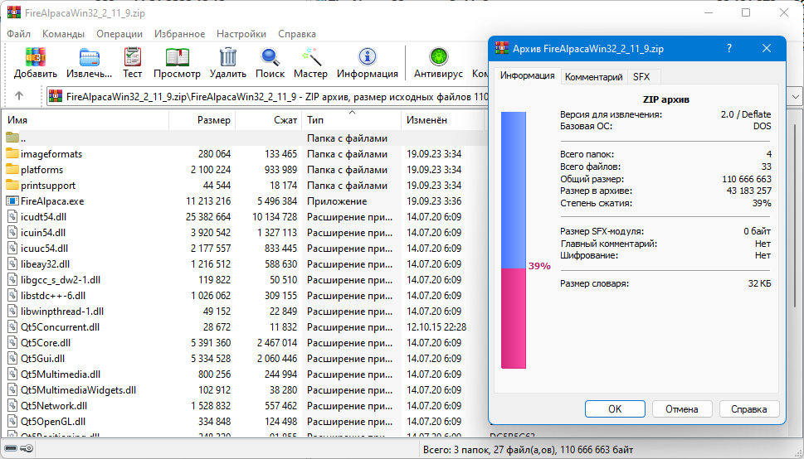Open the imageformats folder
This screenshot has width=804, height=459.
51,153
